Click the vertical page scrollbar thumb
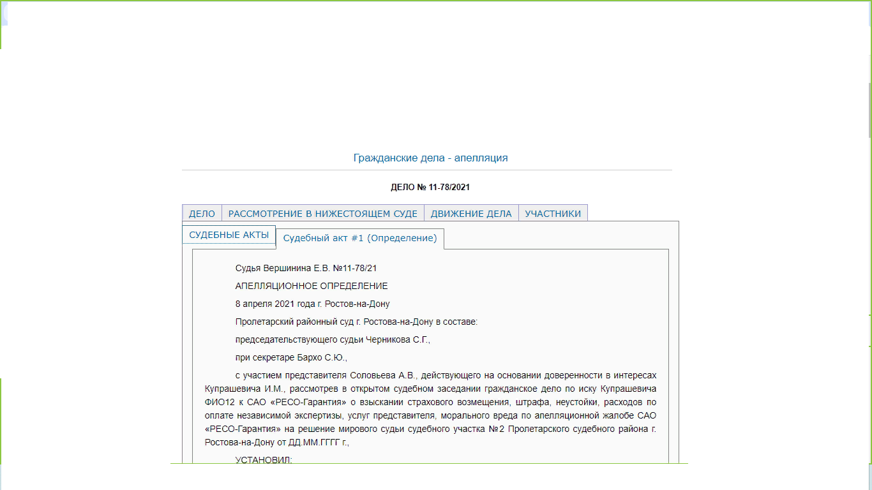872x490 pixels. tap(869, 108)
